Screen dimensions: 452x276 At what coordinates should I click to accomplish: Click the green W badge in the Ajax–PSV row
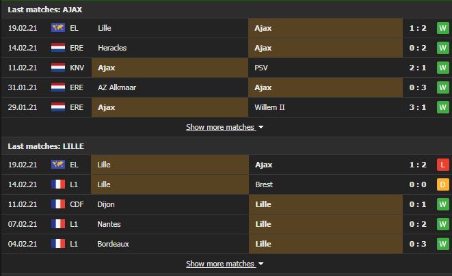(443, 68)
